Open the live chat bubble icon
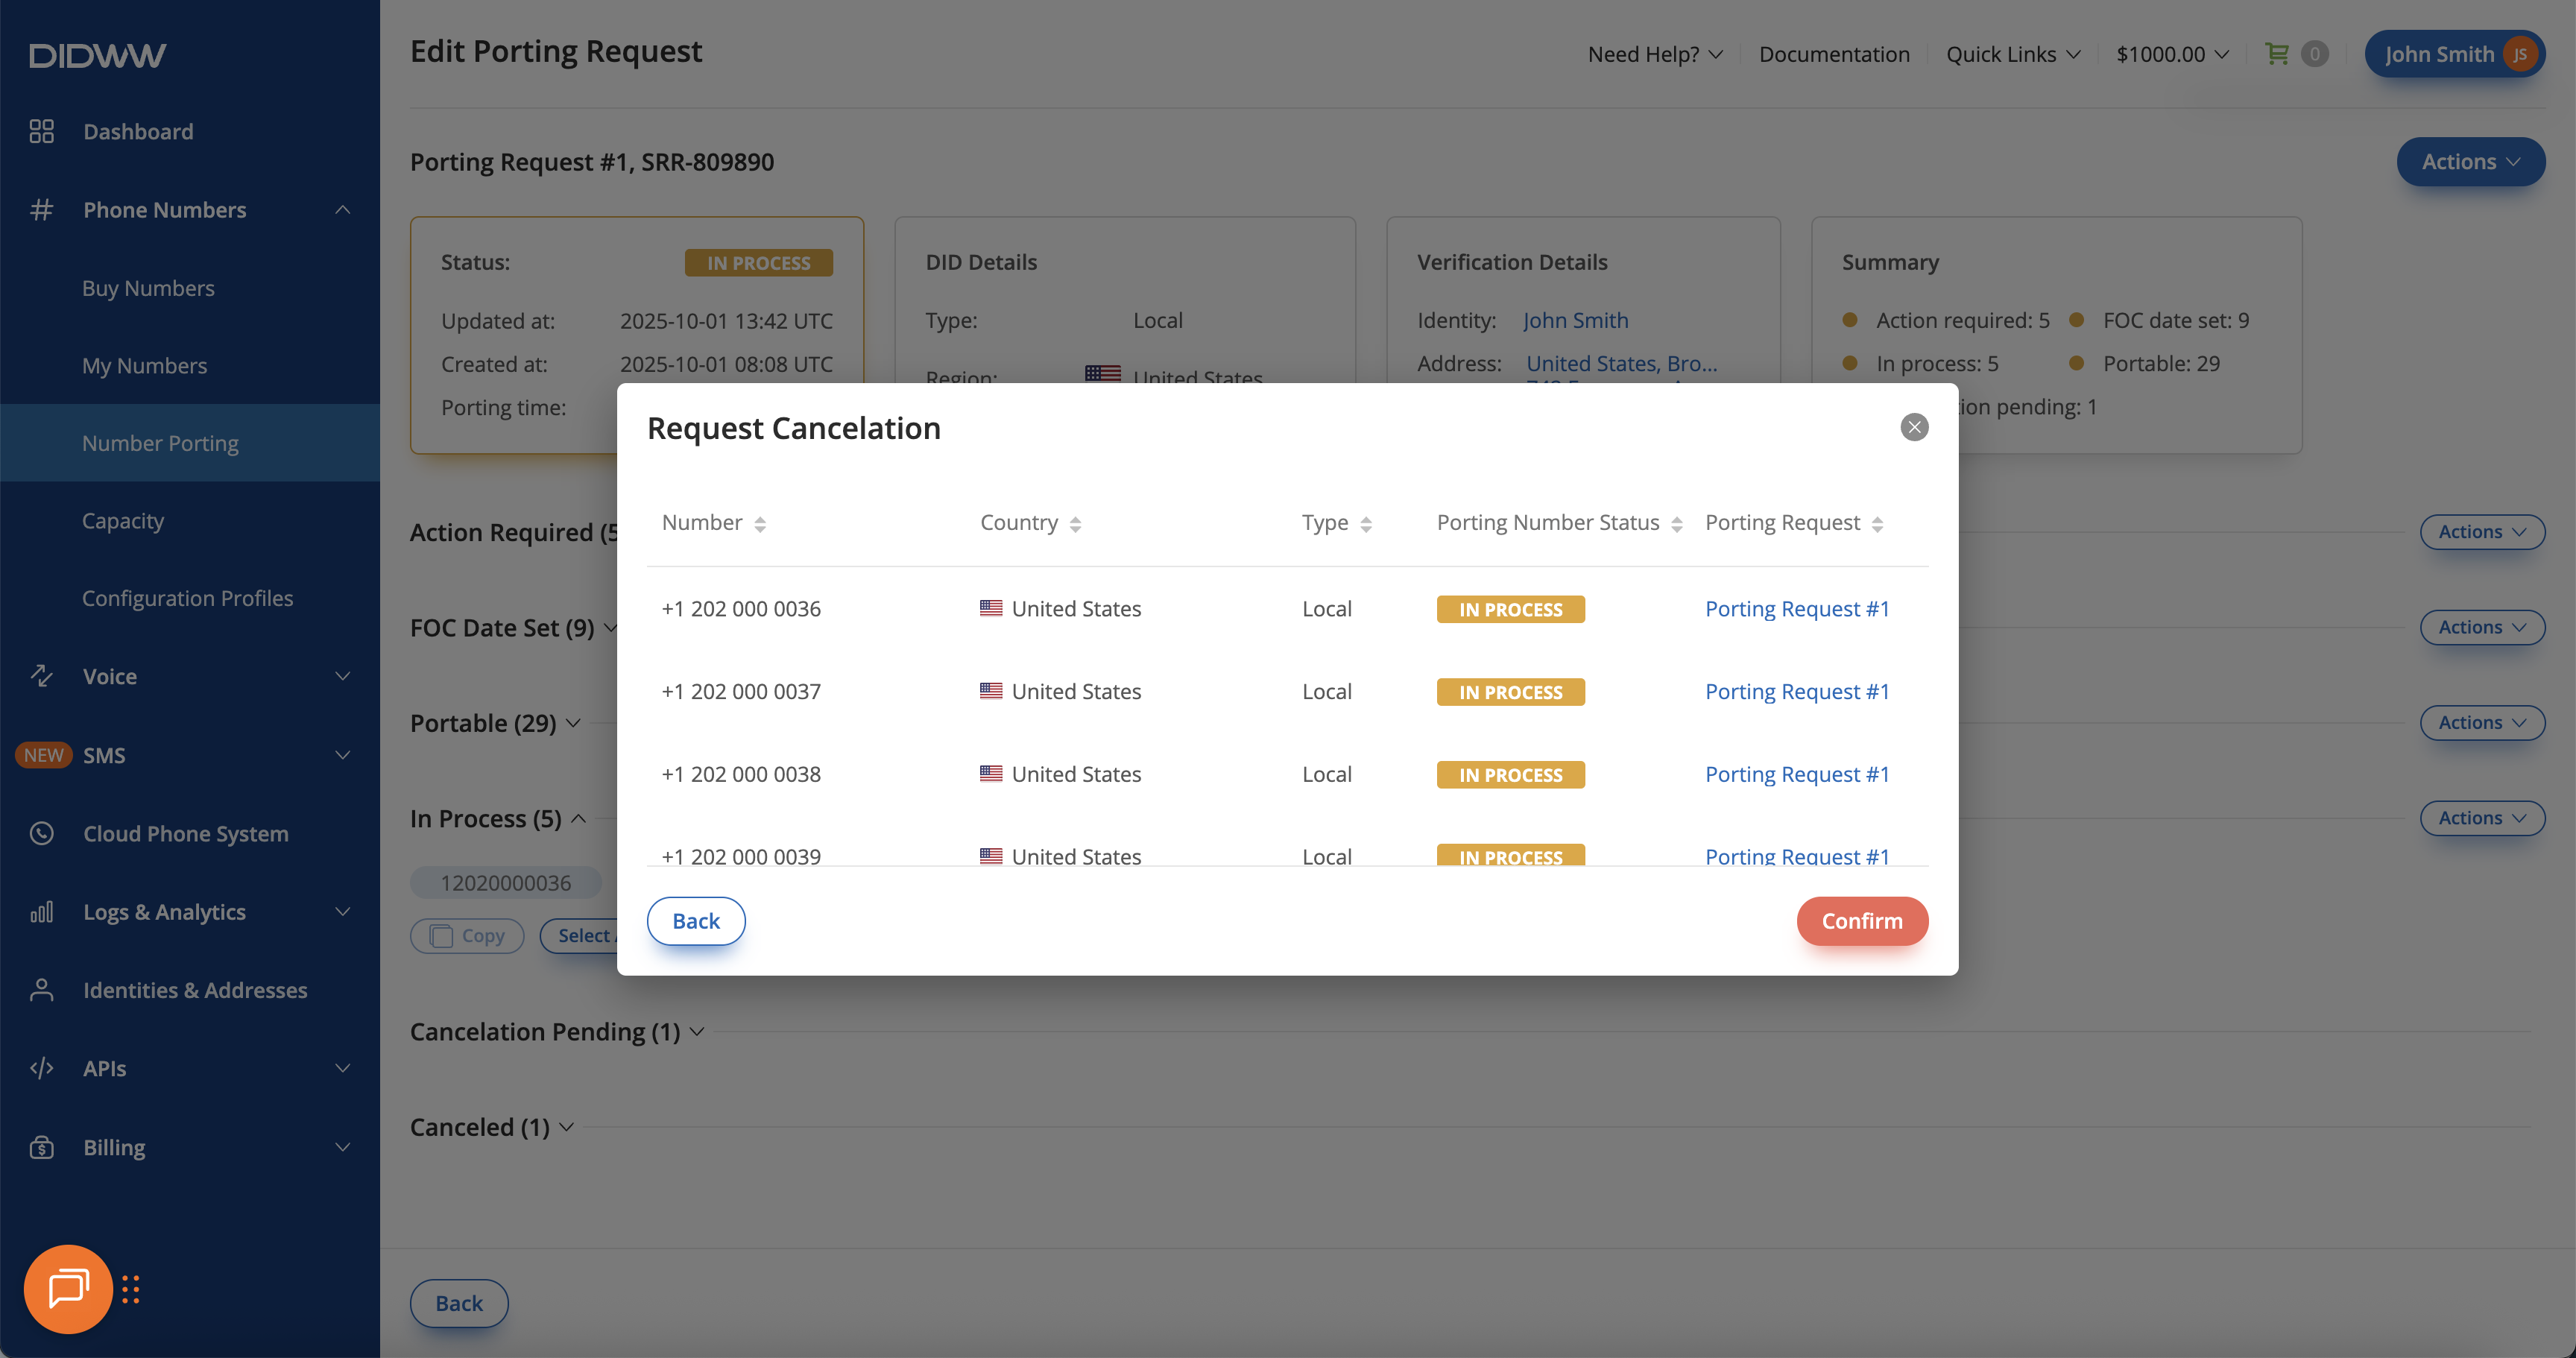 pyautogui.click(x=68, y=1288)
